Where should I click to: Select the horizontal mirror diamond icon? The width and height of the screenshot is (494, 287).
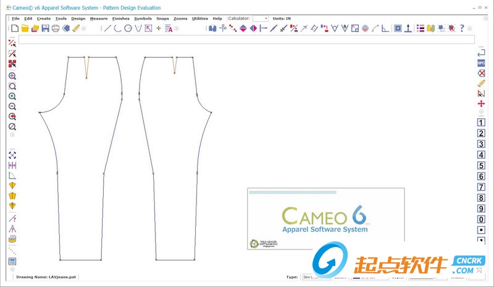point(253,28)
